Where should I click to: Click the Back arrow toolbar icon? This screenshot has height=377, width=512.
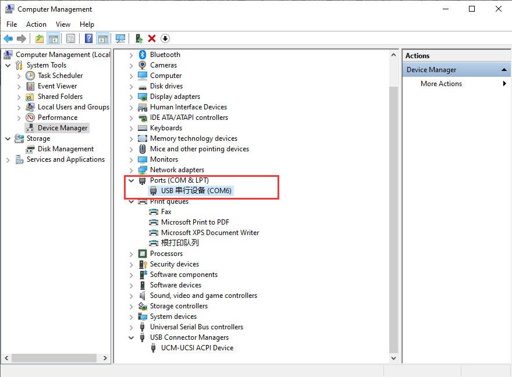8,38
